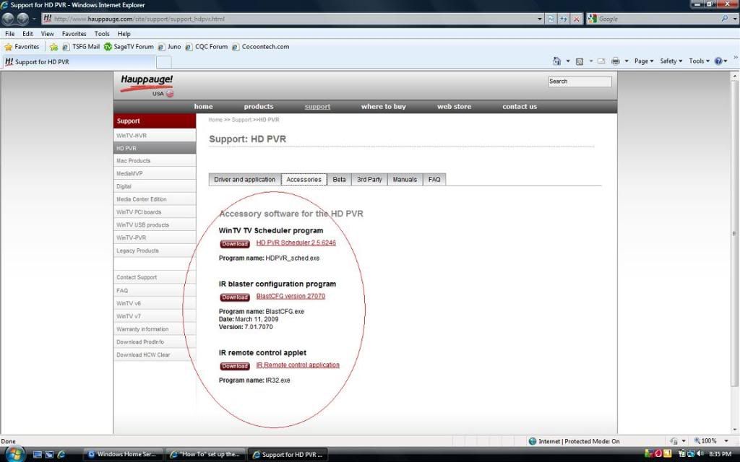Screen dimensions: 740x462
Task: Click where to buy in navigation bar
Action: [x=383, y=107]
